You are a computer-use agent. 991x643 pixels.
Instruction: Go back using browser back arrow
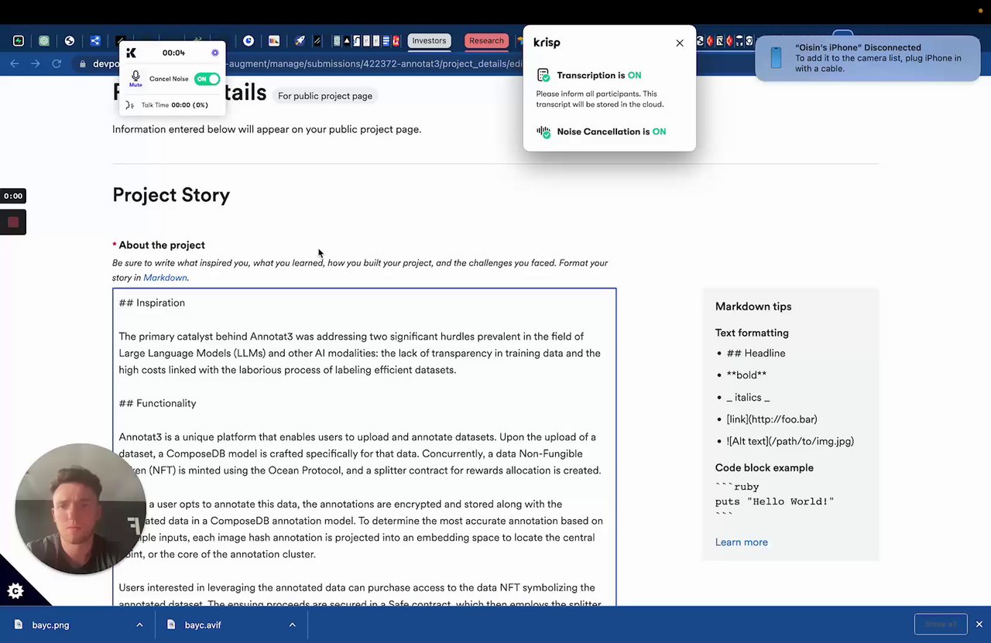coord(14,63)
